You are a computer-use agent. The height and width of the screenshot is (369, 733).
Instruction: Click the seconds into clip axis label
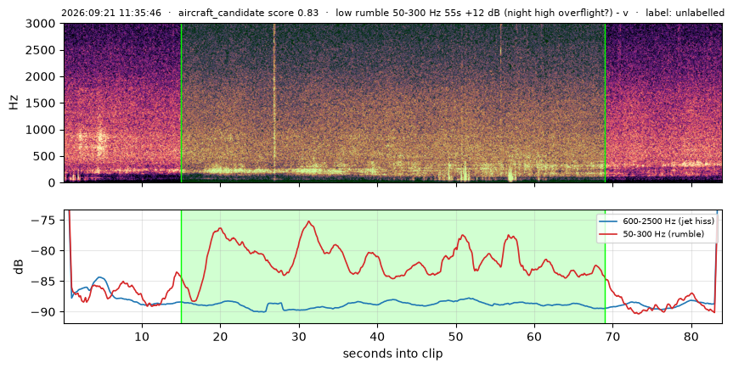click(392, 354)
